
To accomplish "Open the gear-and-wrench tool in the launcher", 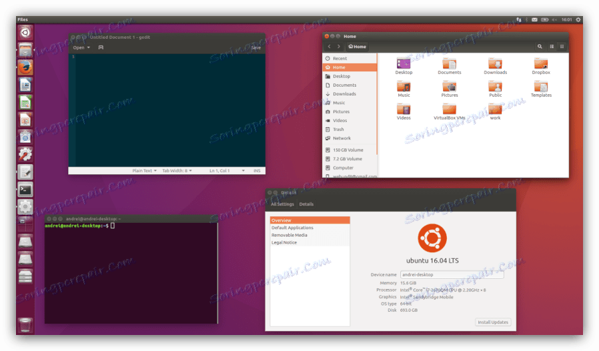I will point(25,154).
